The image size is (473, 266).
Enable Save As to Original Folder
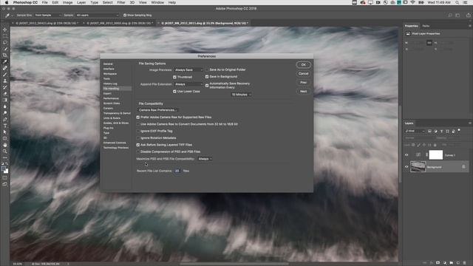[207, 69]
